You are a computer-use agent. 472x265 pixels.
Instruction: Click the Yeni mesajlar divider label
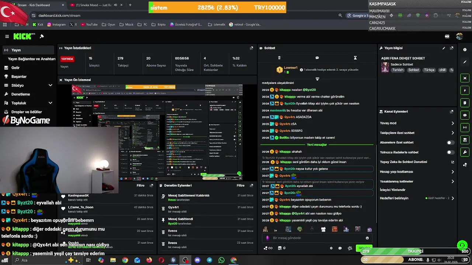(x=317, y=145)
